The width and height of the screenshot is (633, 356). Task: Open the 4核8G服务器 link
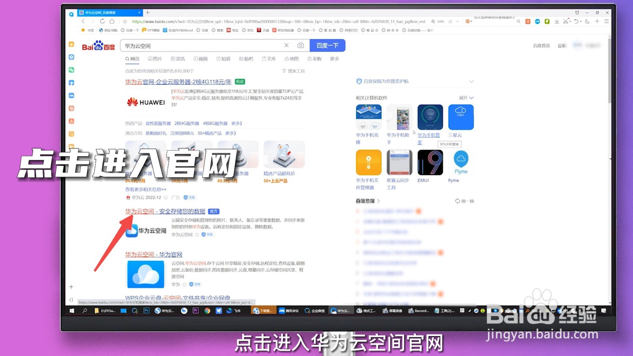click(x=215, y=123)
